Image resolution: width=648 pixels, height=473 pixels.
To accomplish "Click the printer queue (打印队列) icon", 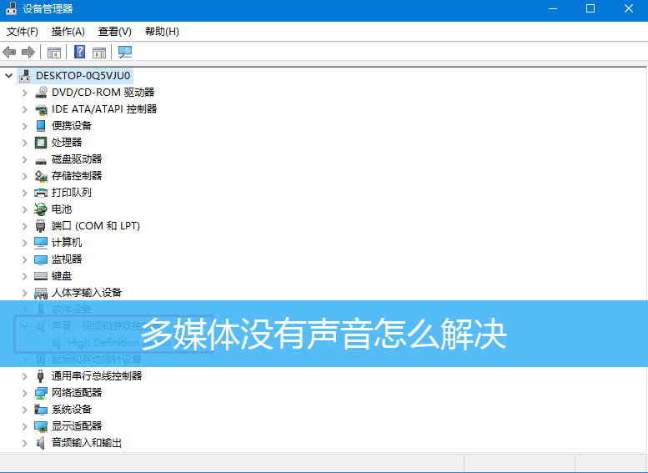I will (41, 193).
